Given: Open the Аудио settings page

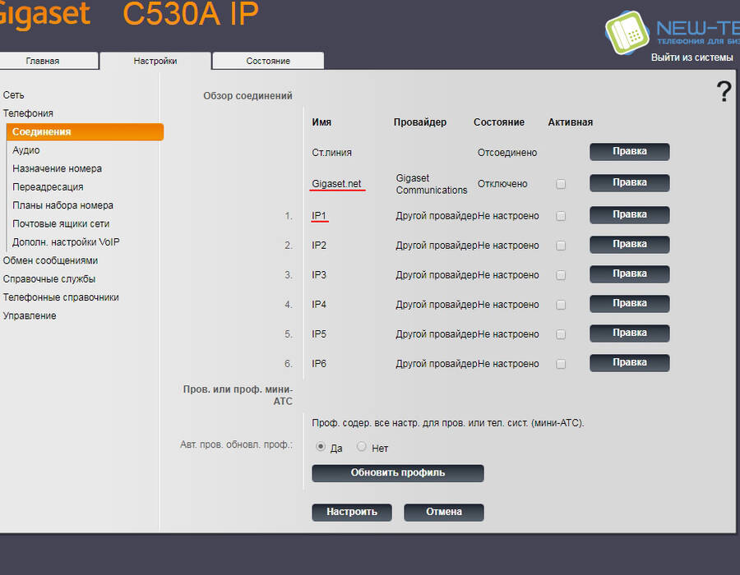Looking at the screenshot, I should pos(26,150).
